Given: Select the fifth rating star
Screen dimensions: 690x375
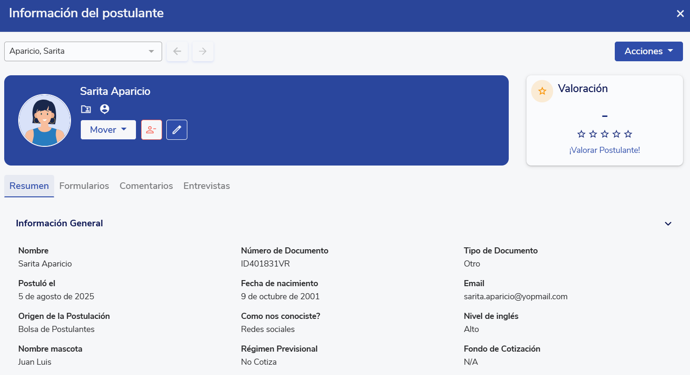Looking at the screenshot, I should (x=628, y=134).
